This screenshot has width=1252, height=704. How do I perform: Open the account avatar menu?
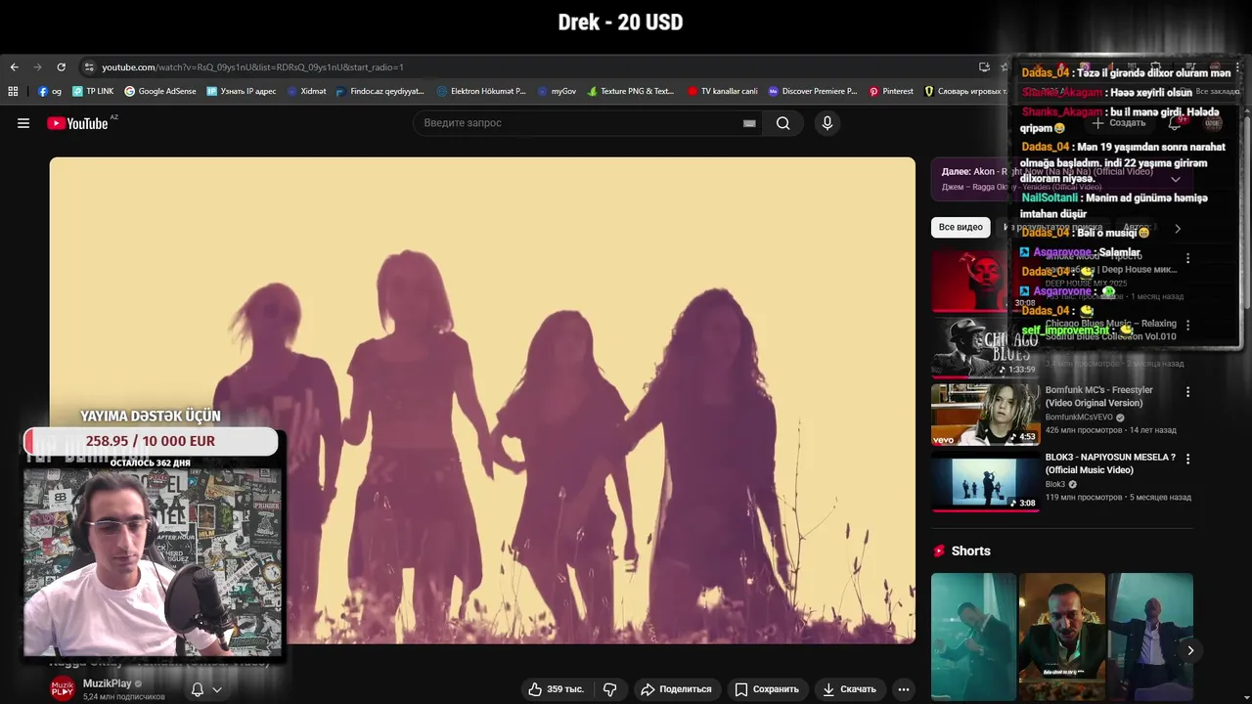(1213, 123)
